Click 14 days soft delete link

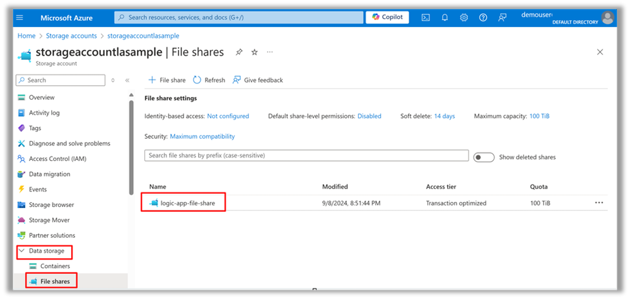445,116
